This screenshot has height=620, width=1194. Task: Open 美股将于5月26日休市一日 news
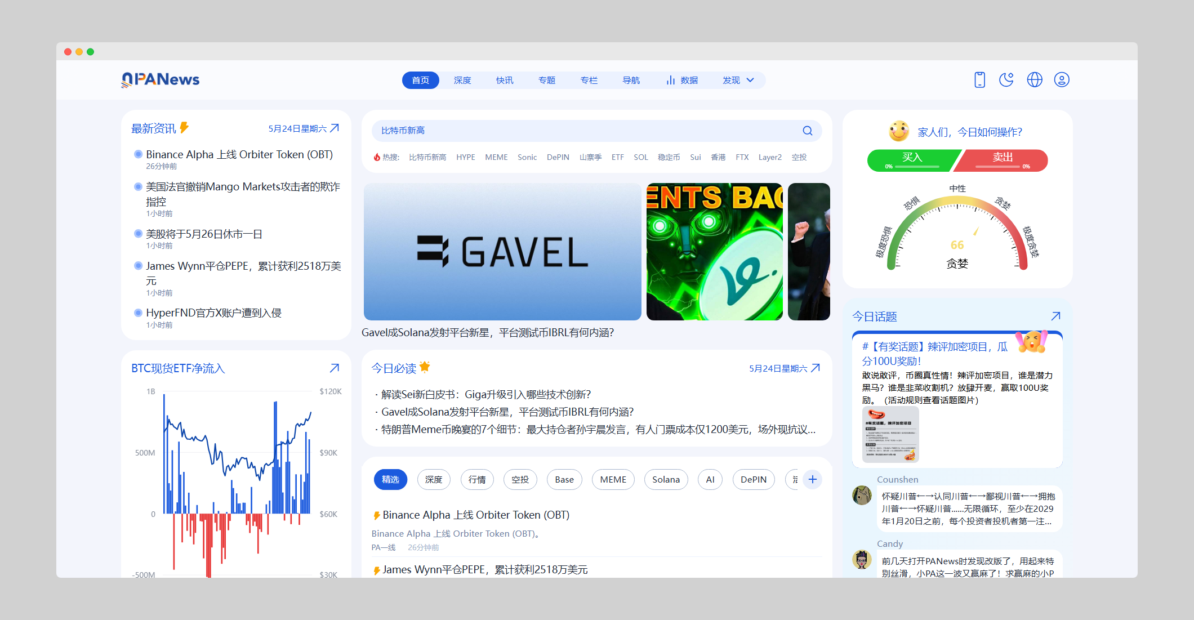204,234
